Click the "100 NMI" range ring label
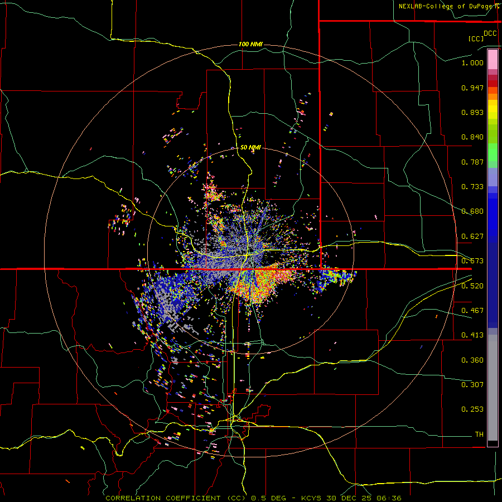The height and width of the screenshot is (502, 502). (x=250, y=44)
